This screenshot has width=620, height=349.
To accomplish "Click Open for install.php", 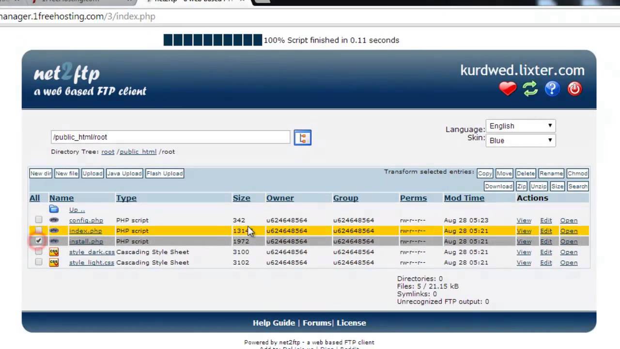I will 569,241.
